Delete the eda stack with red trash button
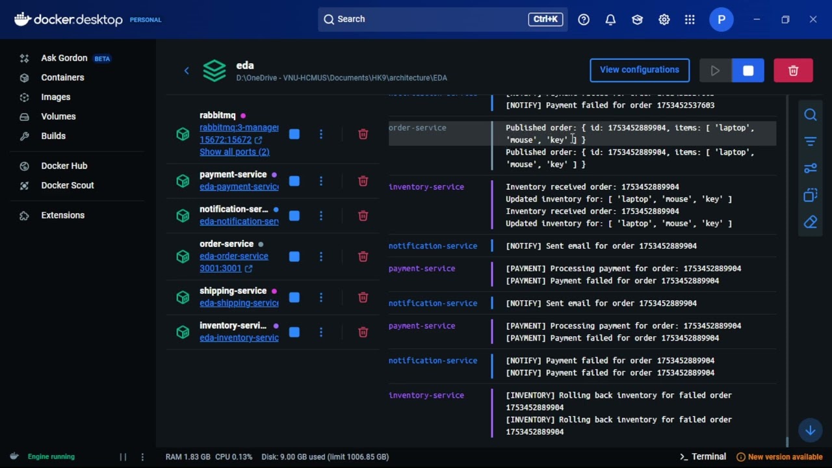832x468 pixels. (793, 70)
